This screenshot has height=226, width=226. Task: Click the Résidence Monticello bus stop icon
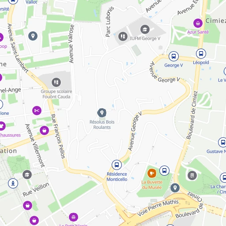[x=117, y=165]
